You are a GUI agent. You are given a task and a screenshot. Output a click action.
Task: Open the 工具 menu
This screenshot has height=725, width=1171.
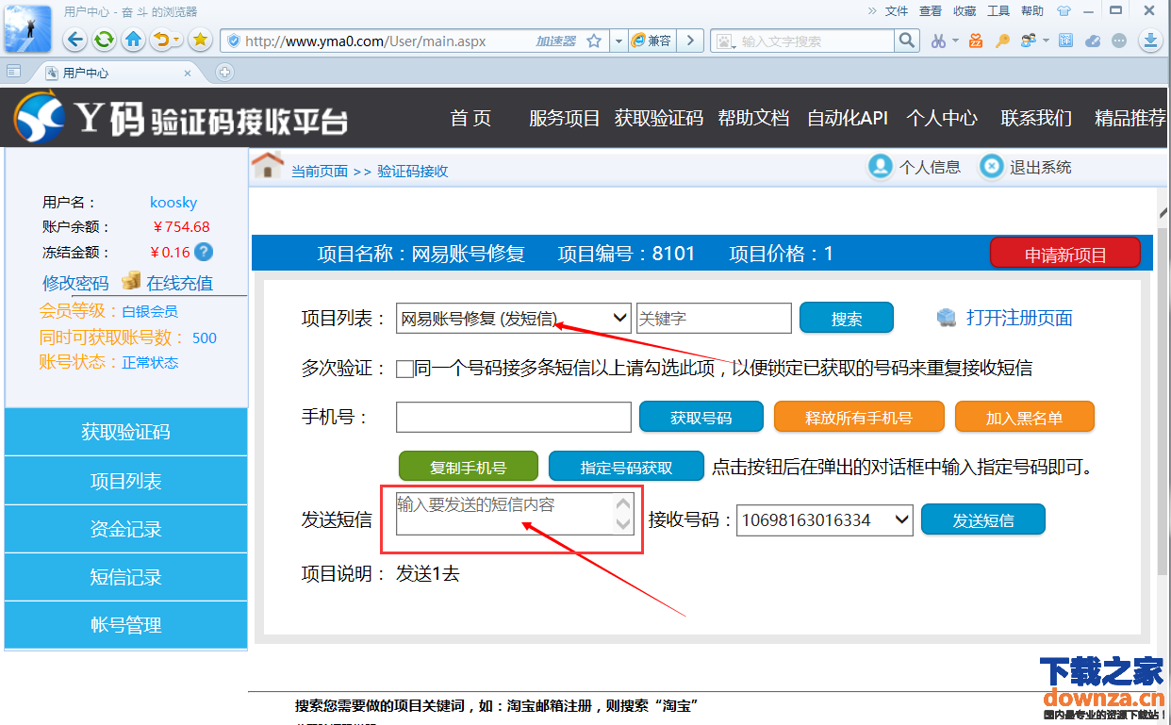point(998,11)
